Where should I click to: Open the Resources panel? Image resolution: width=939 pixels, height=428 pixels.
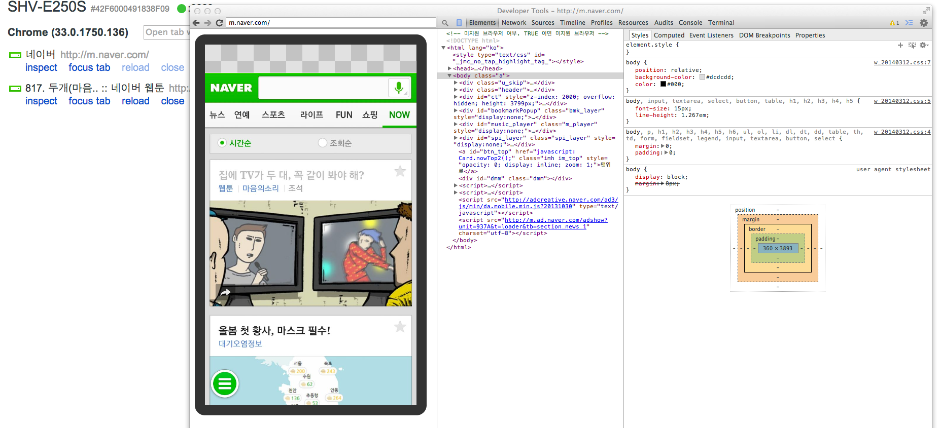(633, 23)
